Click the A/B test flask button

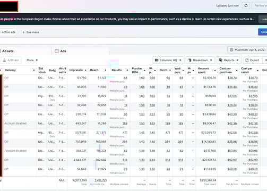(x=11, y=60)
